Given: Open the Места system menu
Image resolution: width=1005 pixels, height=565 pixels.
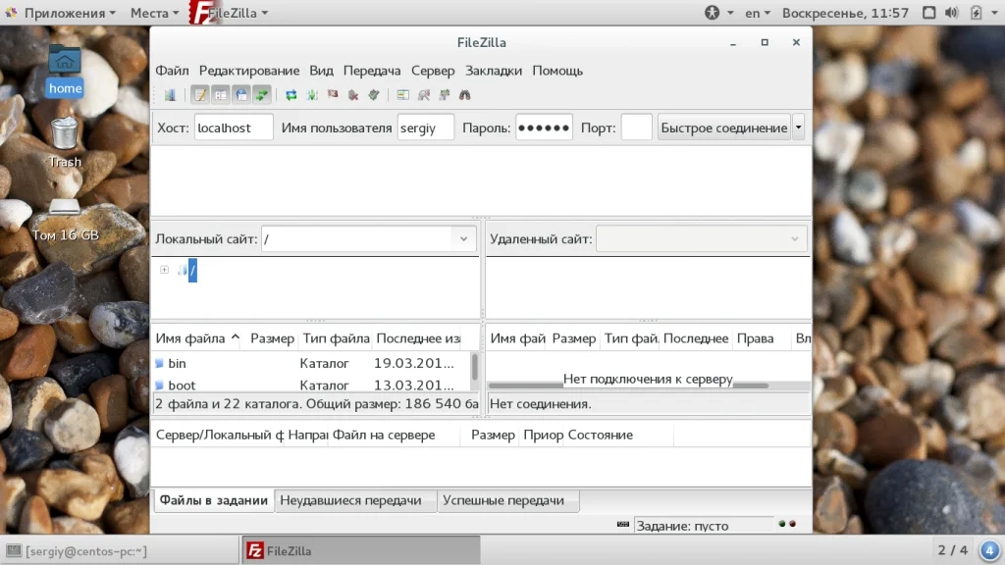Looking at the screenshot, I should 154,13.
